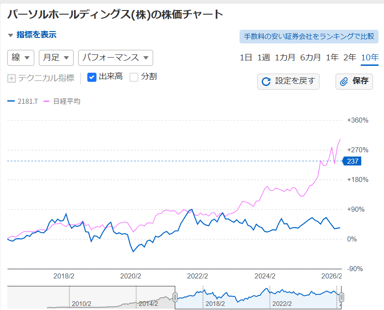Click the 2181.T legend entry

pyautogui.click(x=22, y=101)
